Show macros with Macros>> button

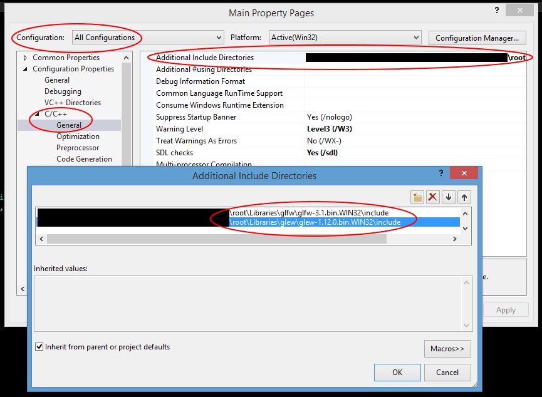447,349
